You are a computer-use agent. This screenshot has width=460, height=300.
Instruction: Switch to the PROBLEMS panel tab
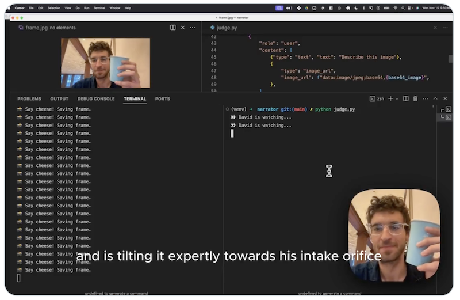(29, 99)
